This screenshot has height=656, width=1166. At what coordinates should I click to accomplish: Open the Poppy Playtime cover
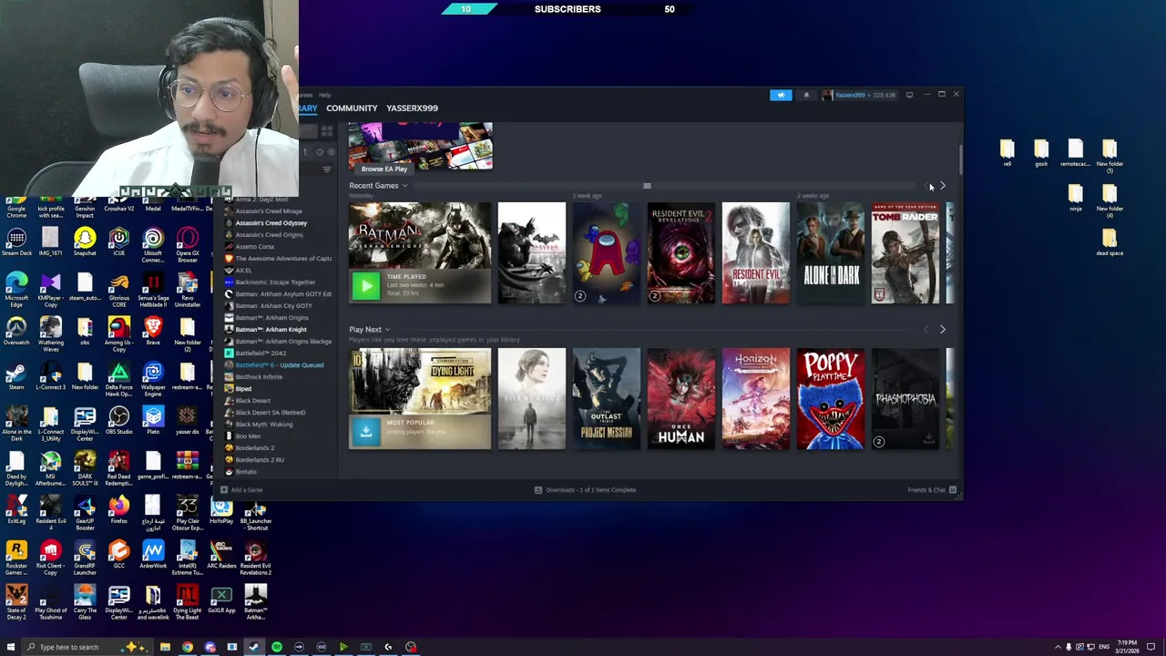[831, 399]
